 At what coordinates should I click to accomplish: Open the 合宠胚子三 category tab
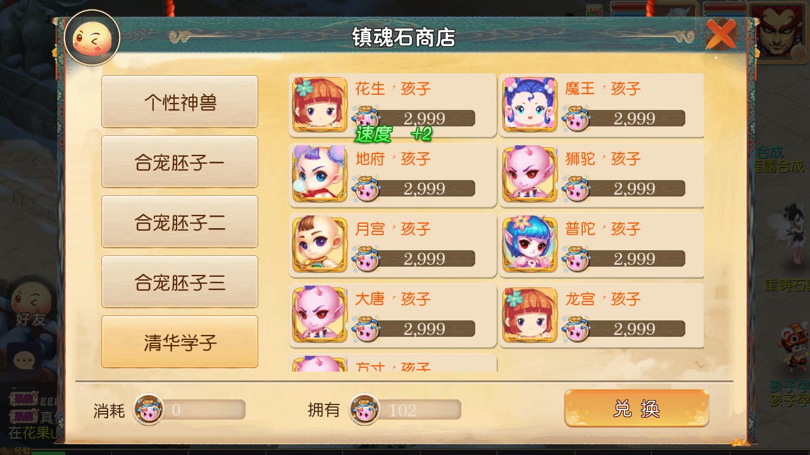(180, 282)
